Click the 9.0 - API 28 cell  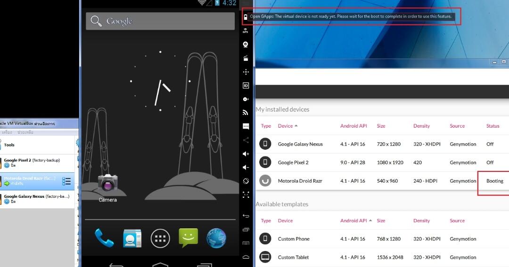(x=353, y=162)
